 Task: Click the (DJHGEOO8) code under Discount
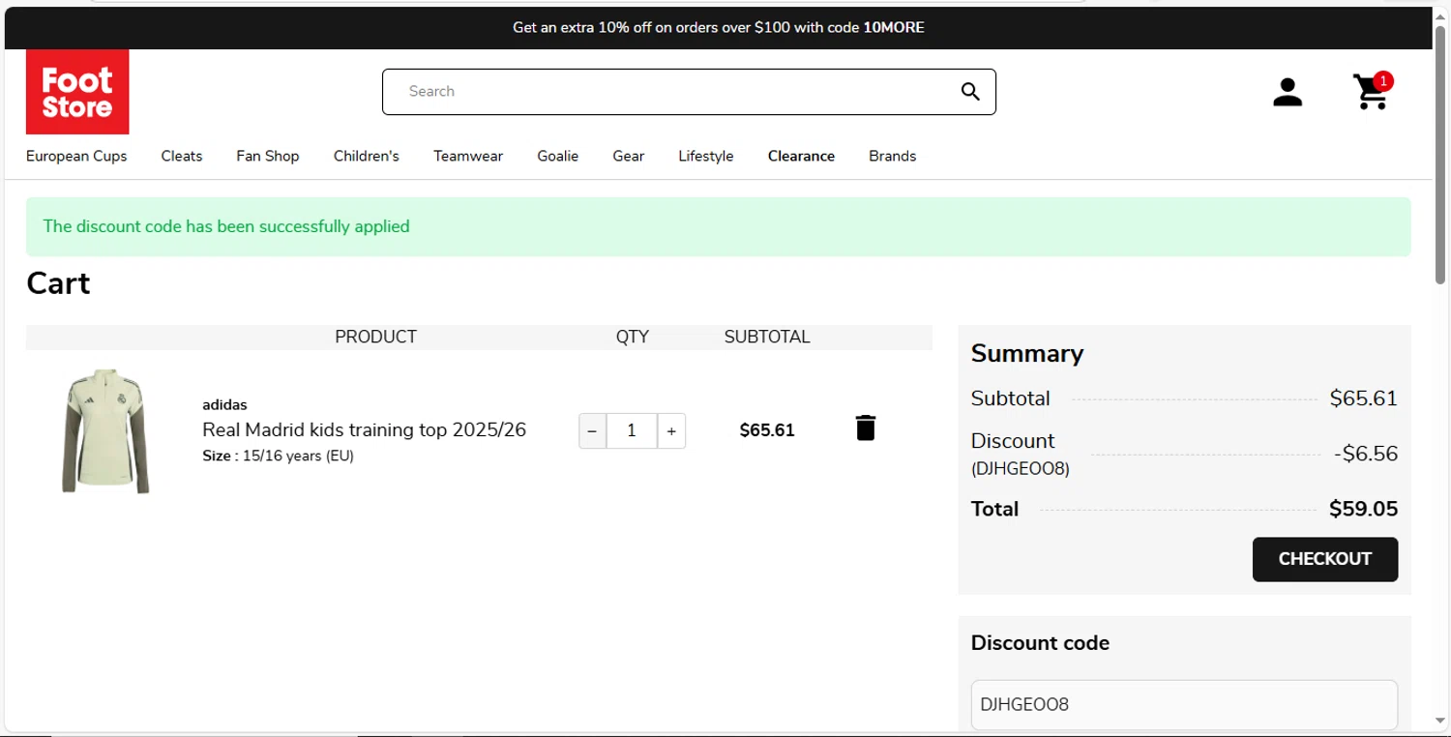click(x=1021, y=469)
